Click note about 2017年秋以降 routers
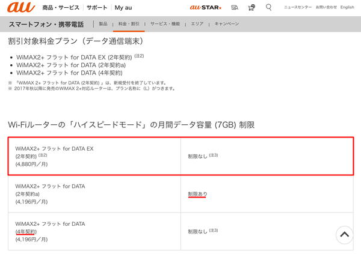Screen dimensions: 361x254 [x=92, y=88]
